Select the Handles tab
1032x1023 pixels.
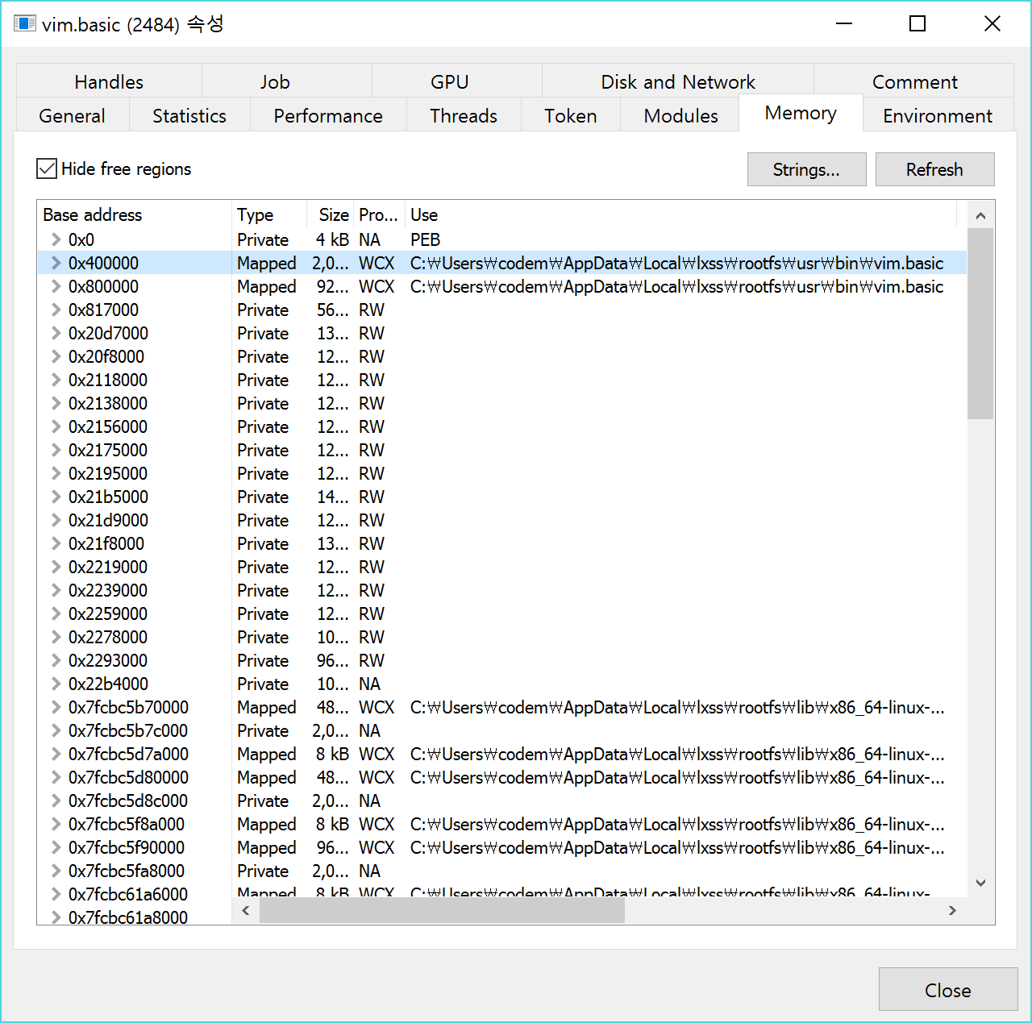pos(109,82)
